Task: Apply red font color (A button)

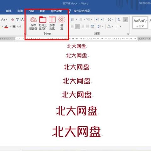Action: [6, 26]
